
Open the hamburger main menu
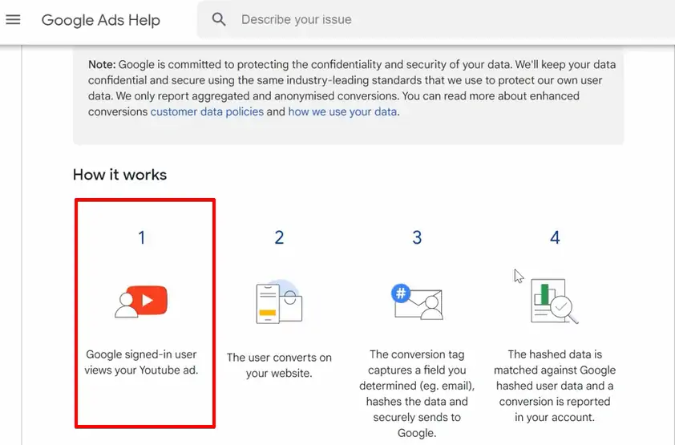[x=13, y=19]
